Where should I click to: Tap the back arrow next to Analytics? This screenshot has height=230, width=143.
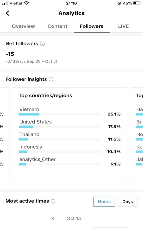pos(8,13)
